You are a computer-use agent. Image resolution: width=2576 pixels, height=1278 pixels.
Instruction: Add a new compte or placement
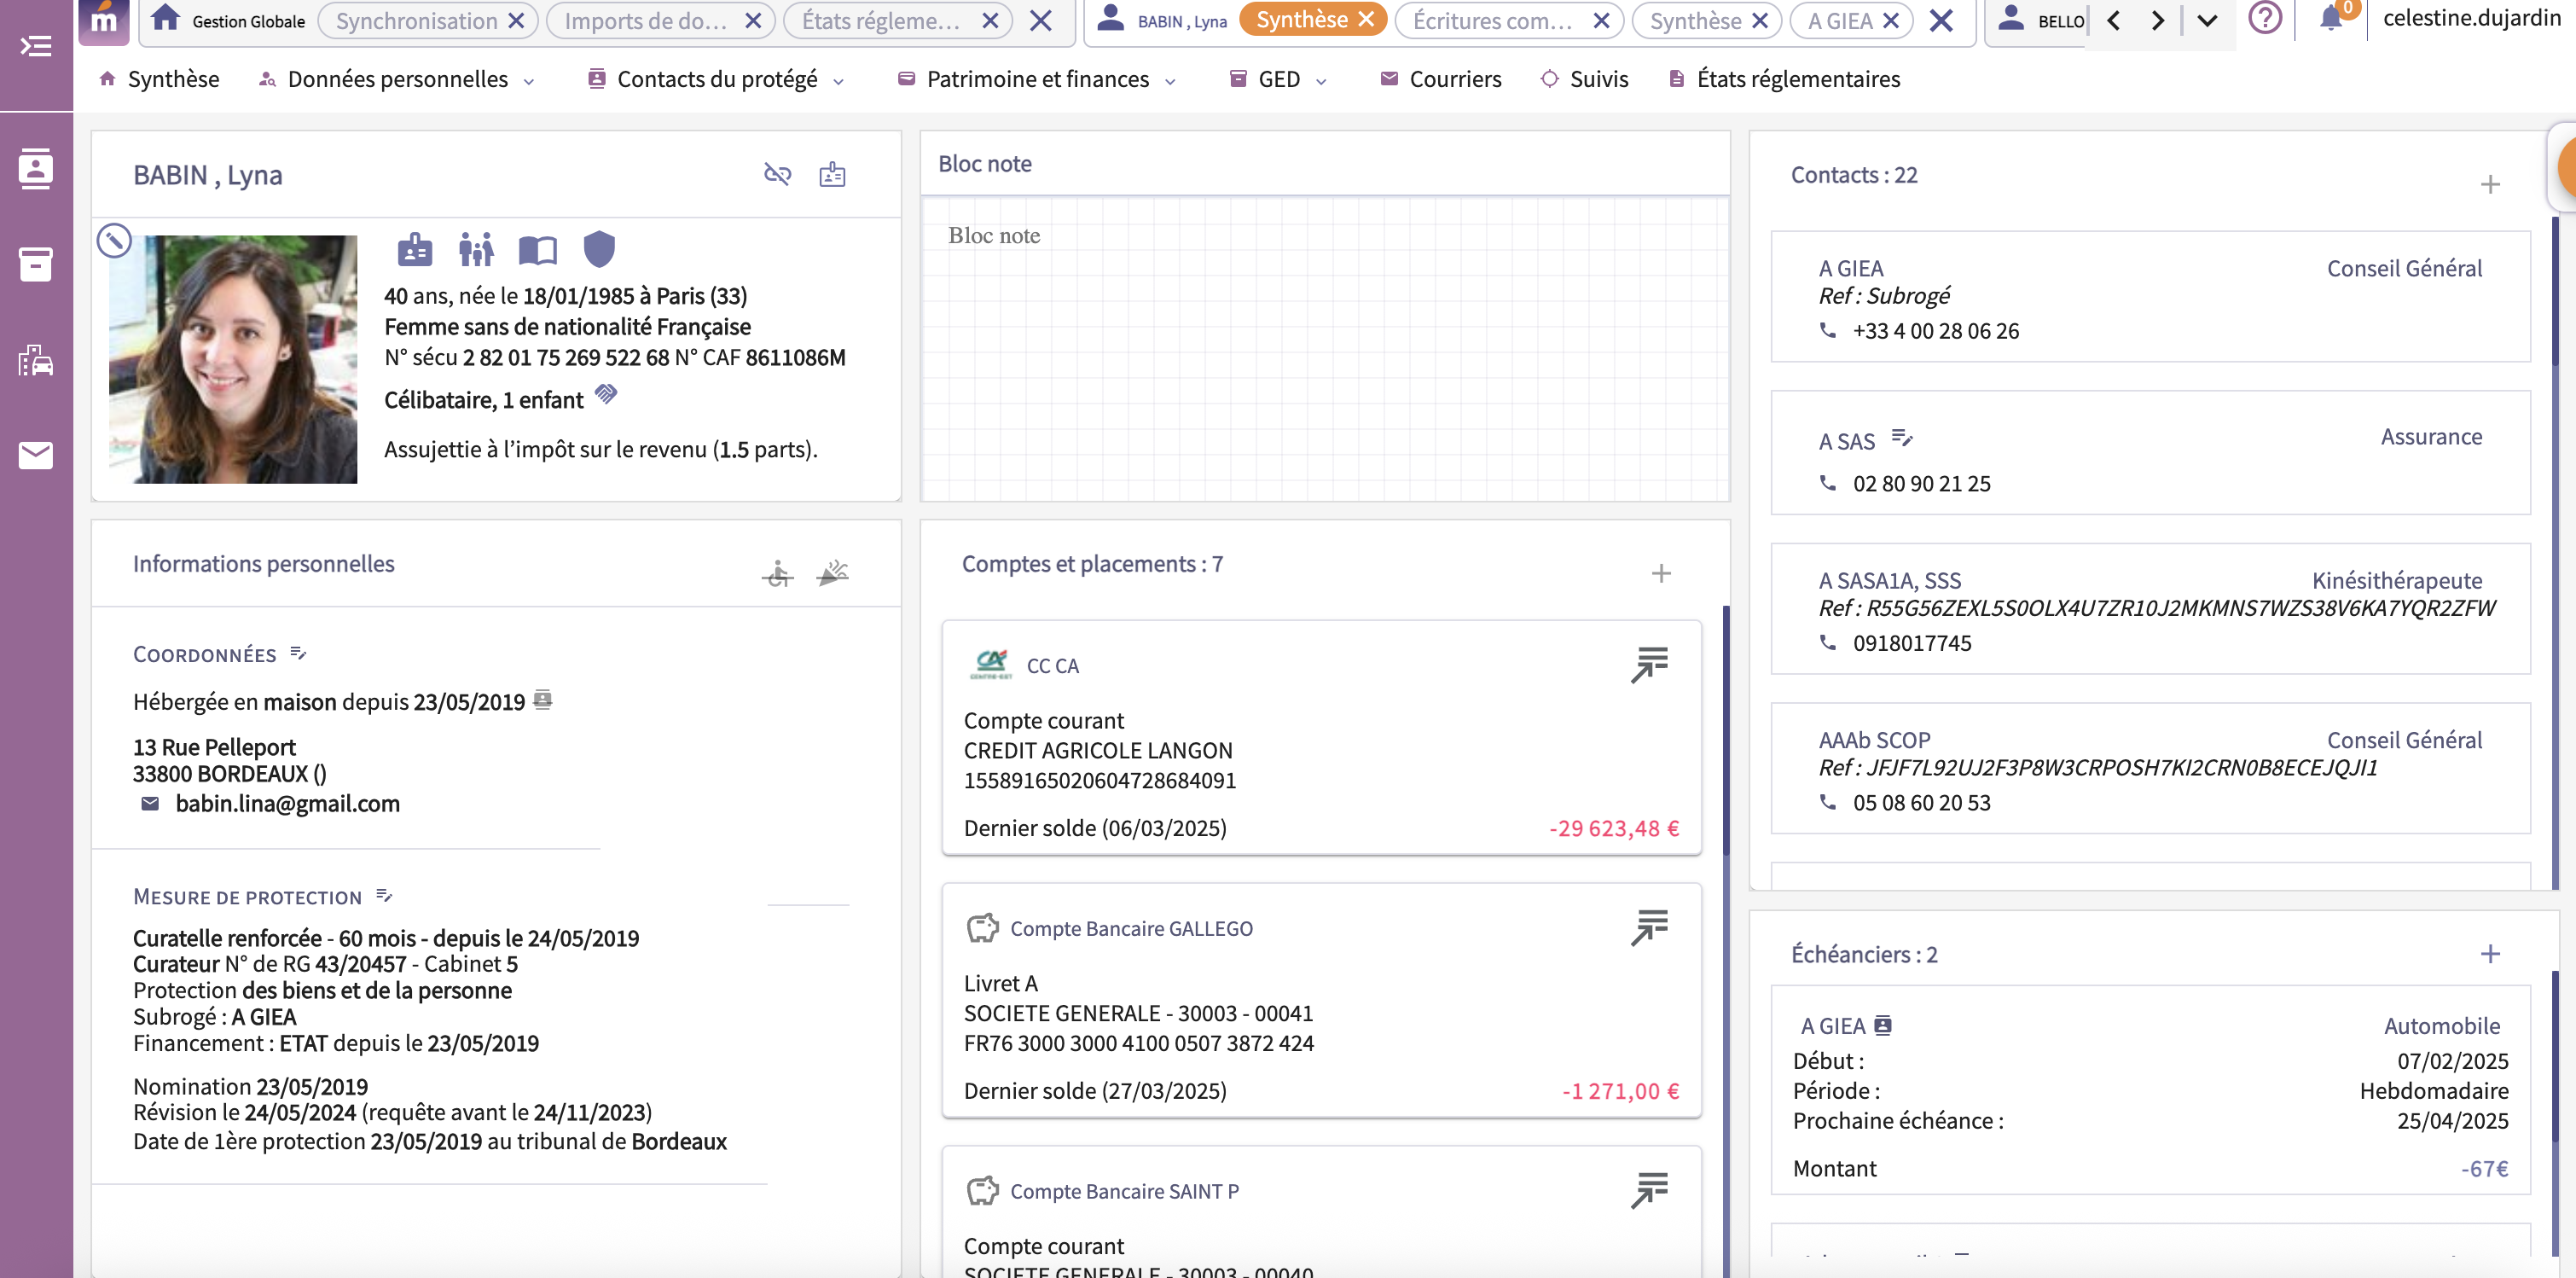(1661, 573)
